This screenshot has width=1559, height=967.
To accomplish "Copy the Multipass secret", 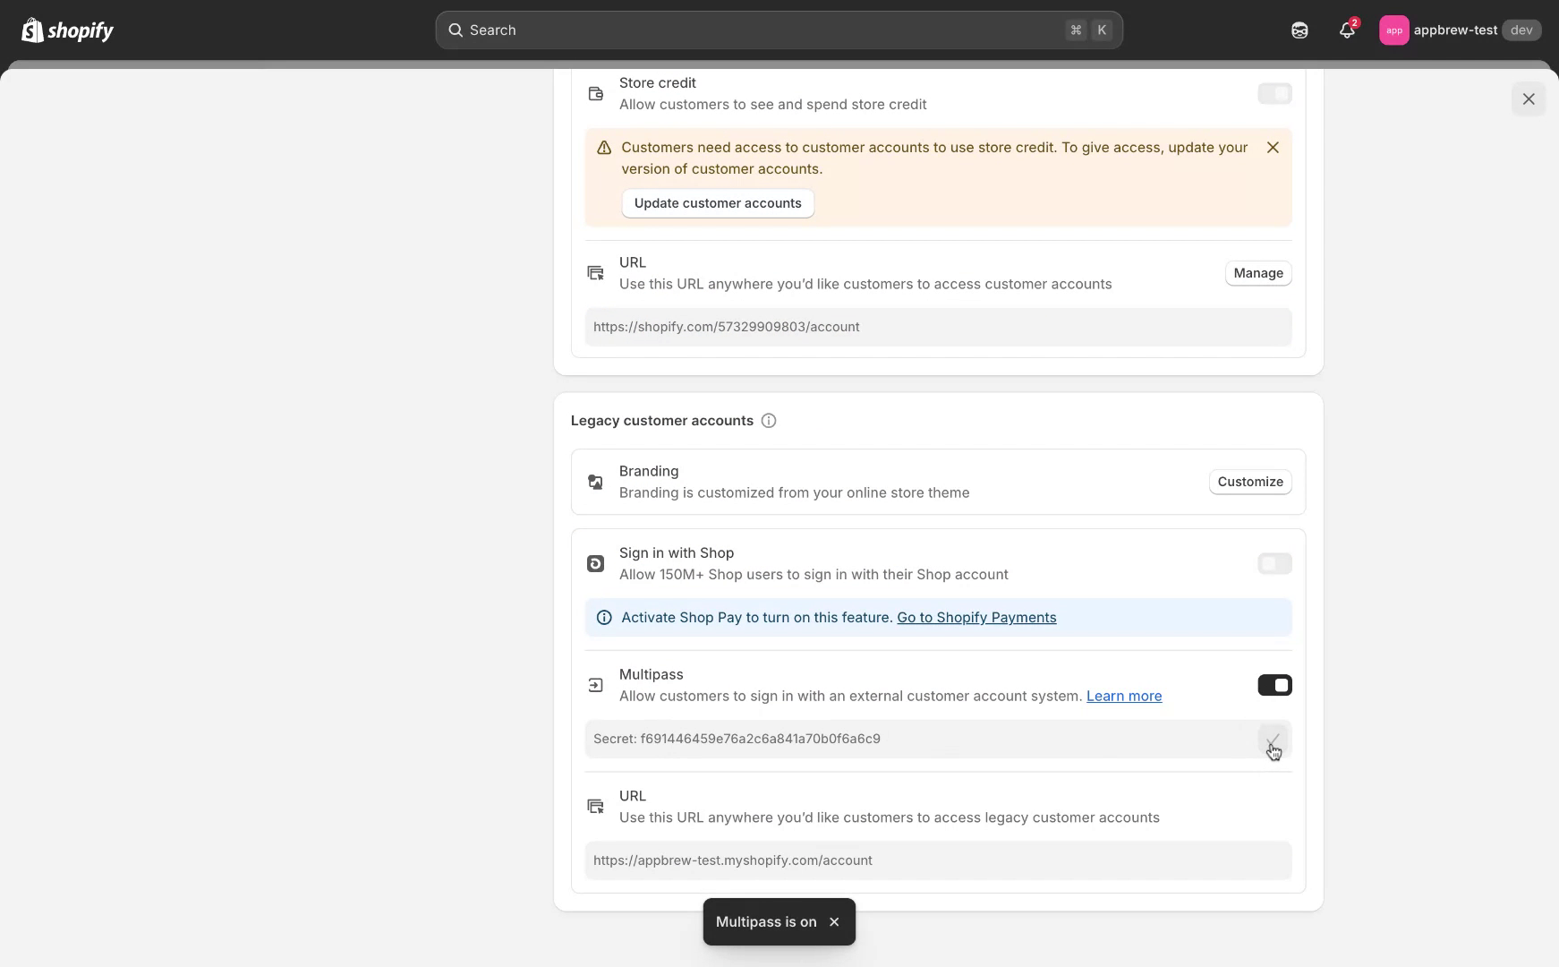I will (1273, 740).
